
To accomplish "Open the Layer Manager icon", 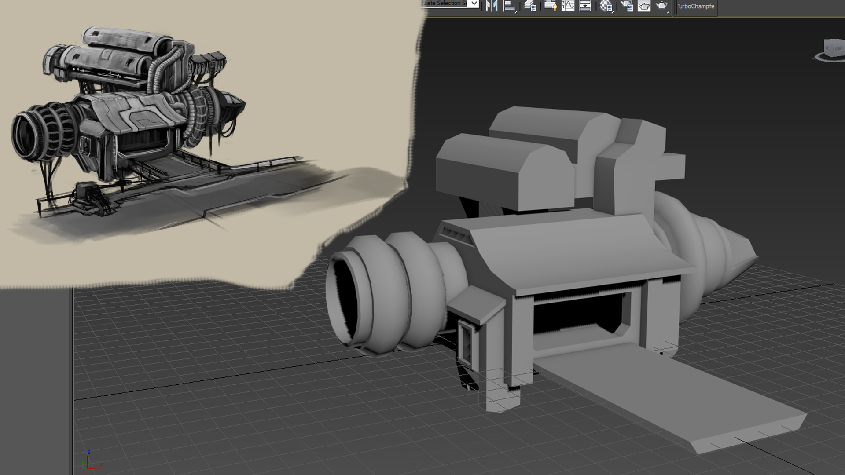I will 530,6.
